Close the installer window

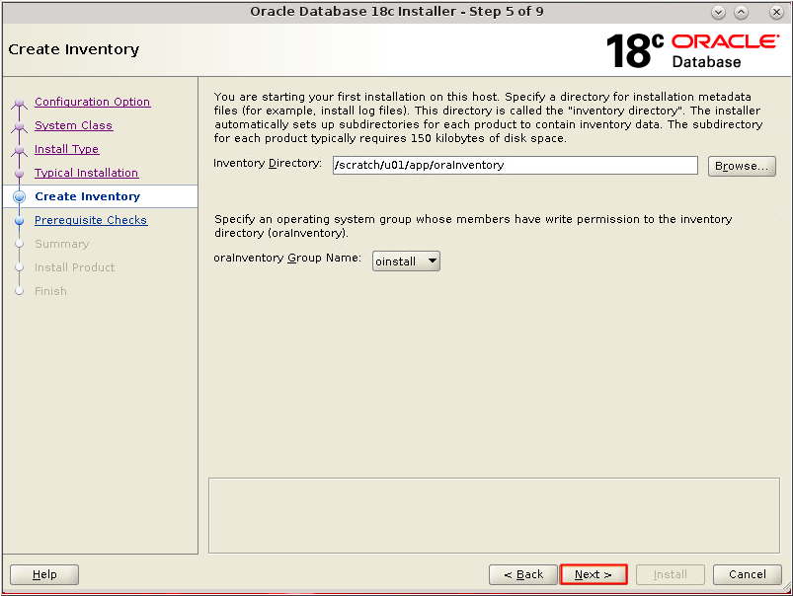point(776,12)
